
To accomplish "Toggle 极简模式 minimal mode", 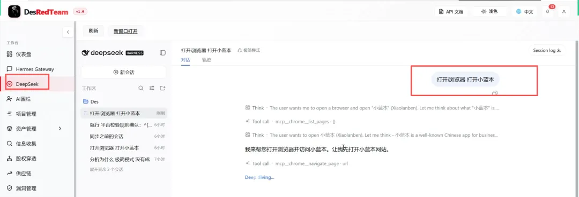I will click(249, 50).
